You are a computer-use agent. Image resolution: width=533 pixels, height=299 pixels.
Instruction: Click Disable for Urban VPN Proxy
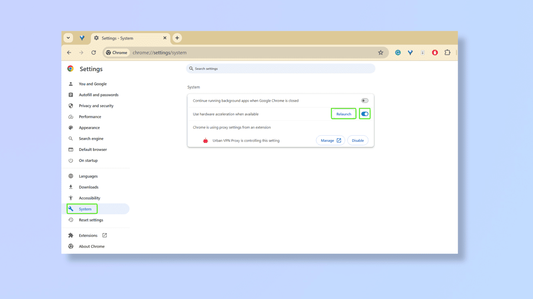pos(358,141)
